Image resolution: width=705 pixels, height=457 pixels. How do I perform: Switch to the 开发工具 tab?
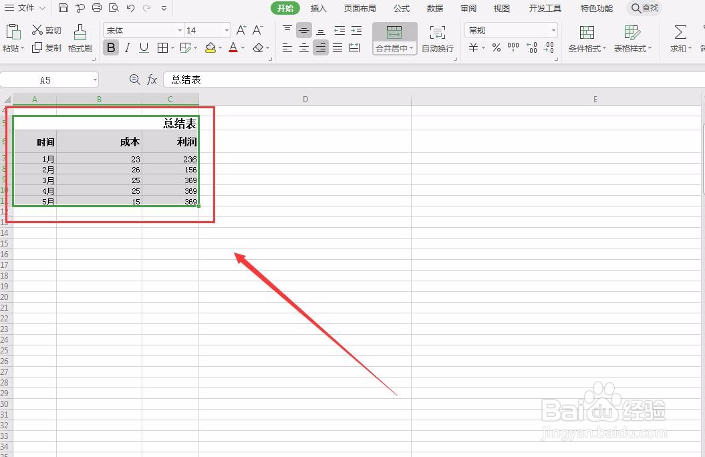tap(545, 8)
